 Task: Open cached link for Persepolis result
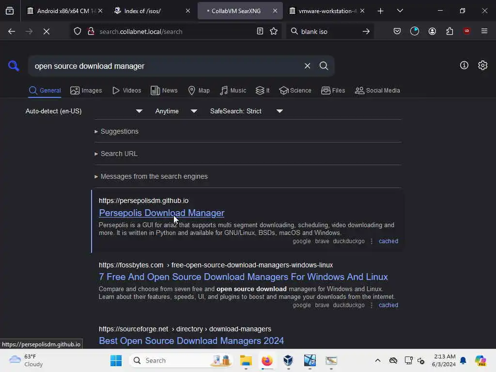click(x=388, y=241)
